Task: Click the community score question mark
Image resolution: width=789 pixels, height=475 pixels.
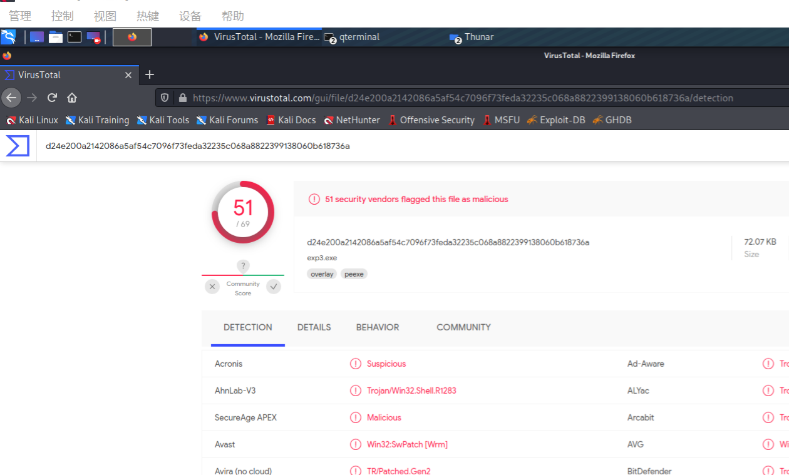Action: pyautogui.click(x=243, y=266)
